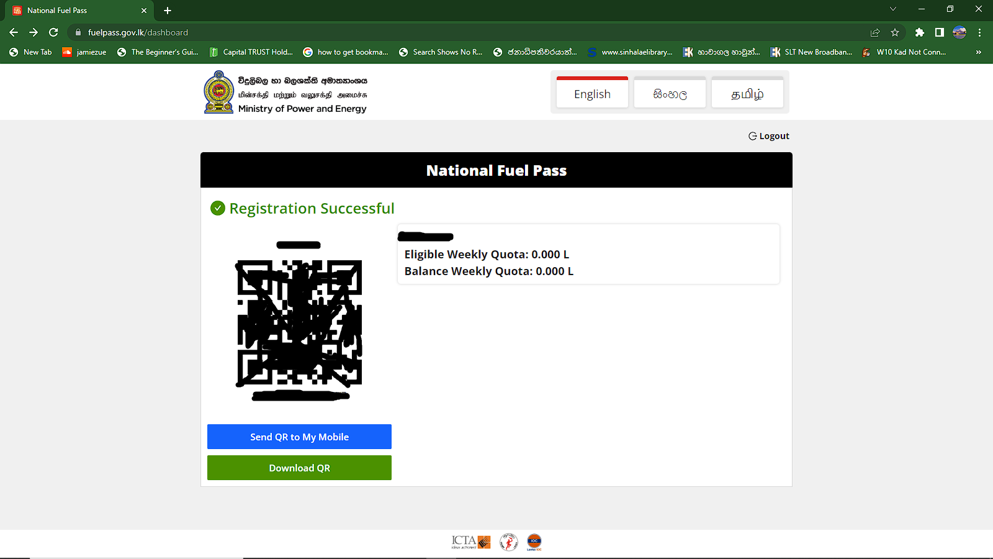Click the Ministry of Power and Energy title
Screen dimensions: 993x559
coord(302,109)
